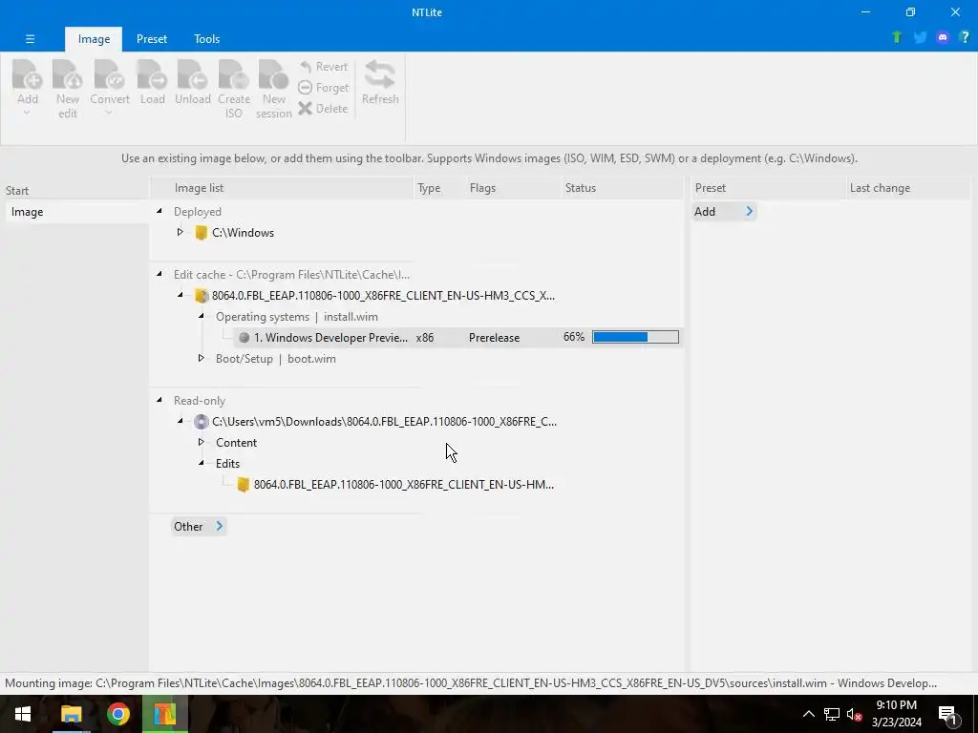Click the Prerelease flag text

click(494, 337)
